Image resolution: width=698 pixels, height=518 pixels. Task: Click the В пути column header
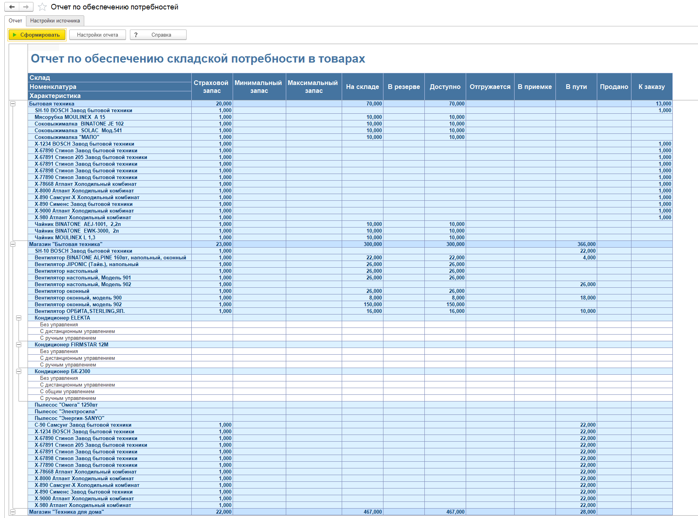coord(576,87)
